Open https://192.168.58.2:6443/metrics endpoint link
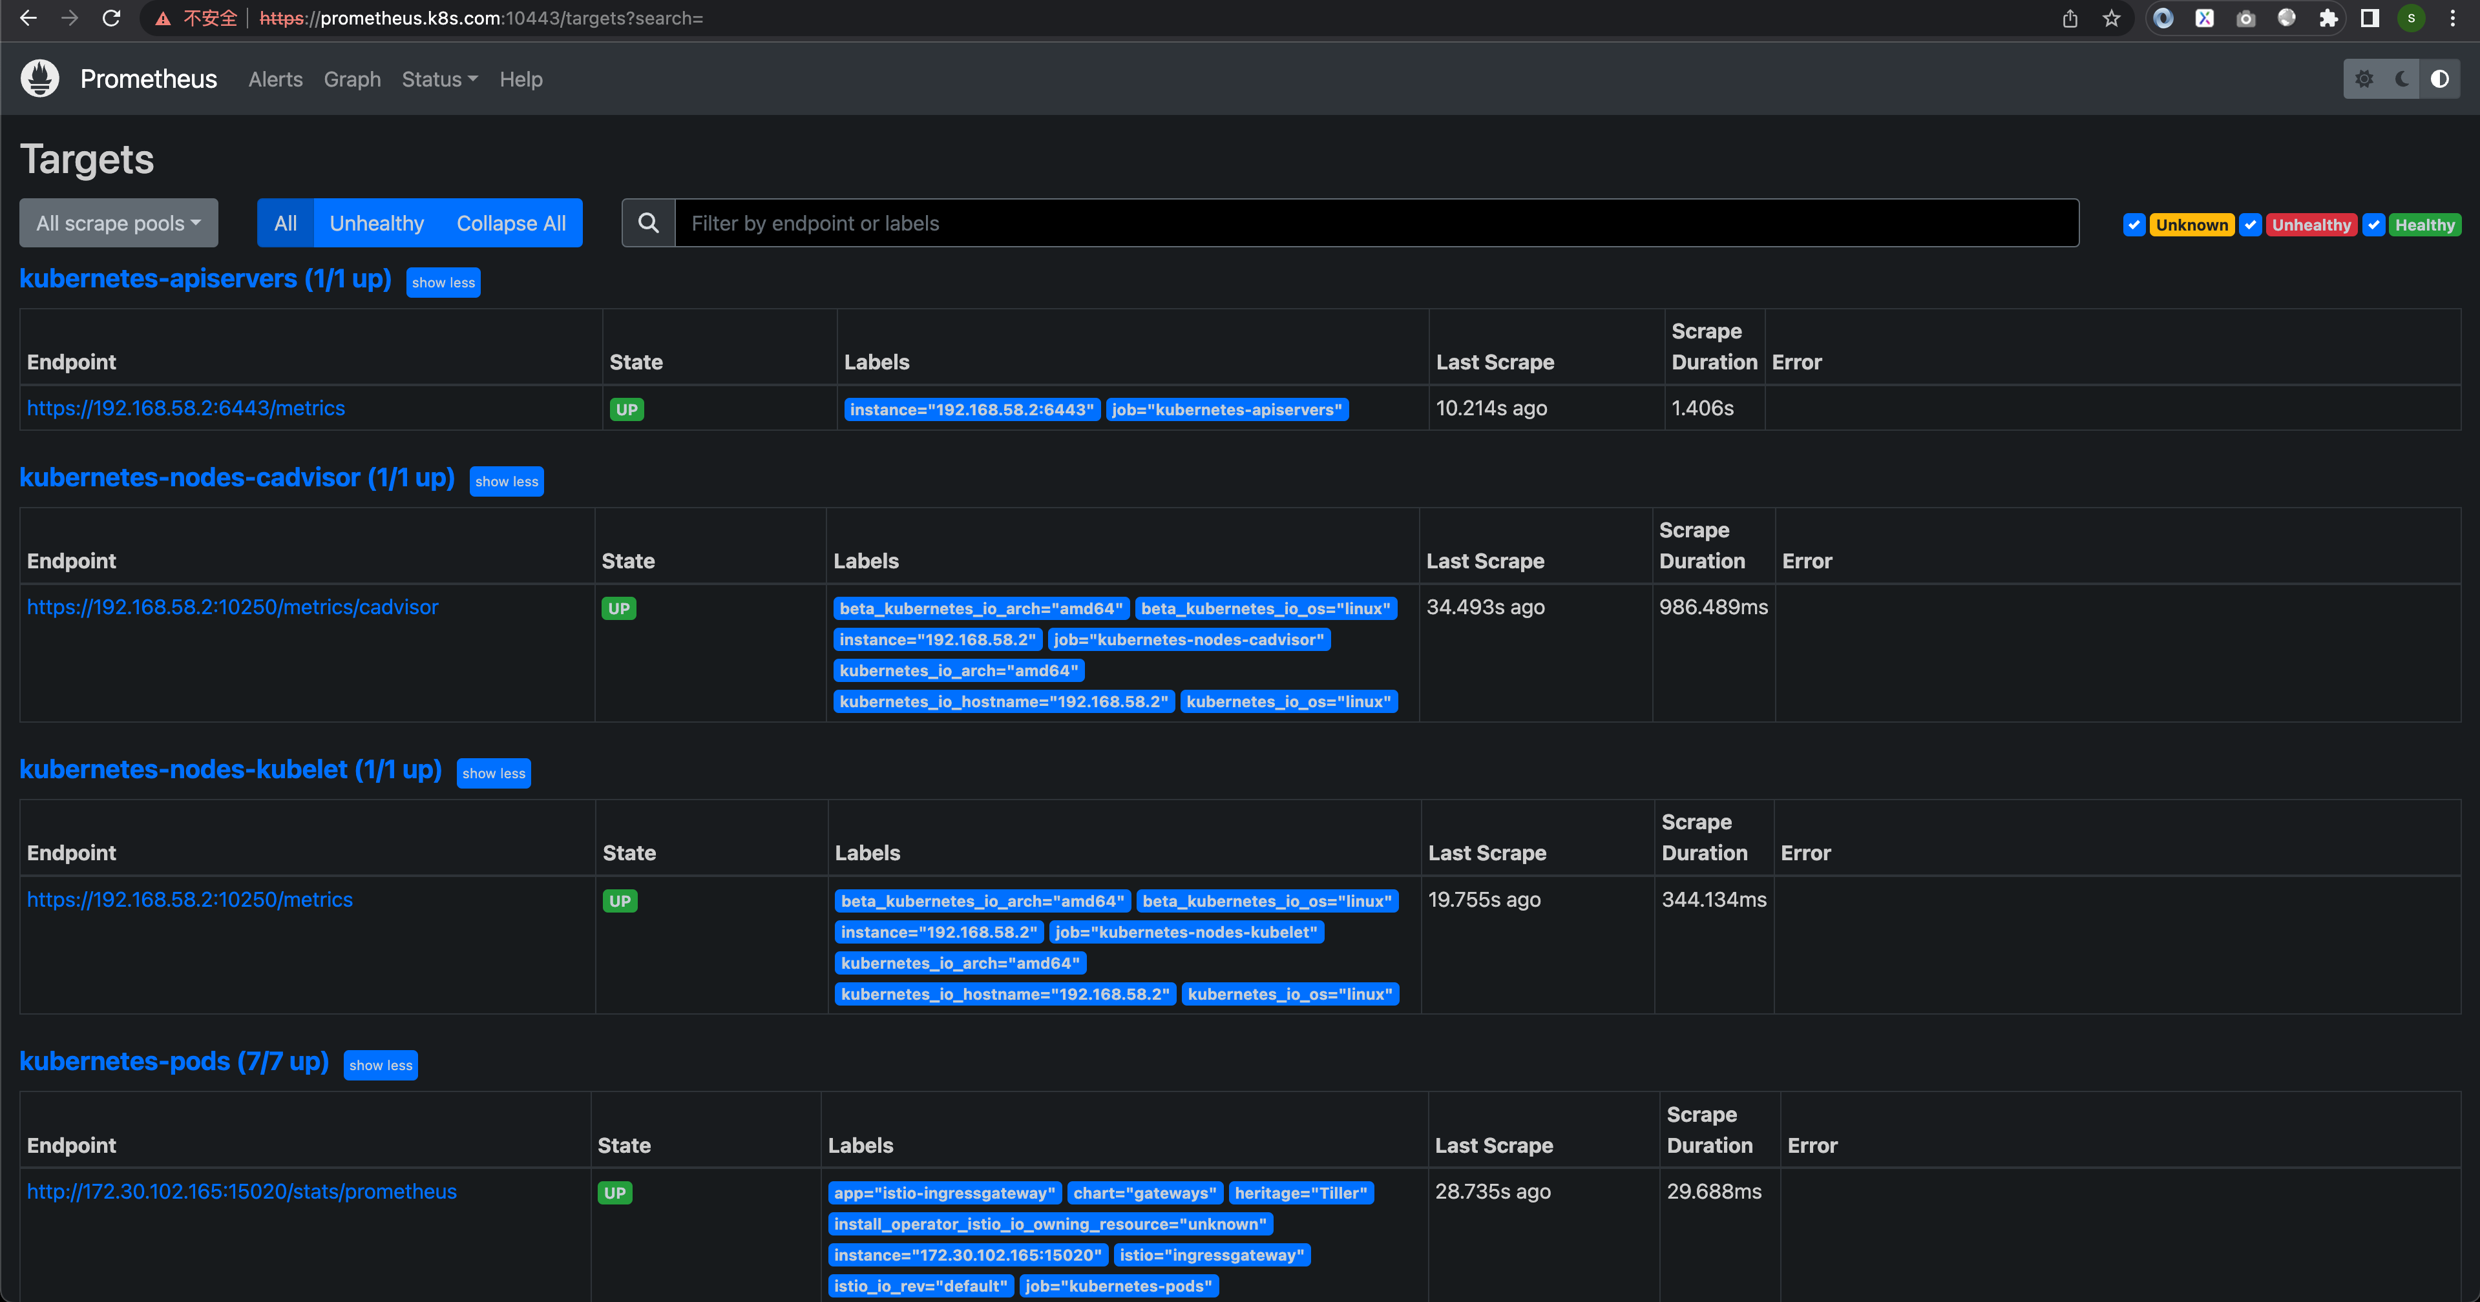Screen dimensions: 2480x1302 click(x=186, y=408)
